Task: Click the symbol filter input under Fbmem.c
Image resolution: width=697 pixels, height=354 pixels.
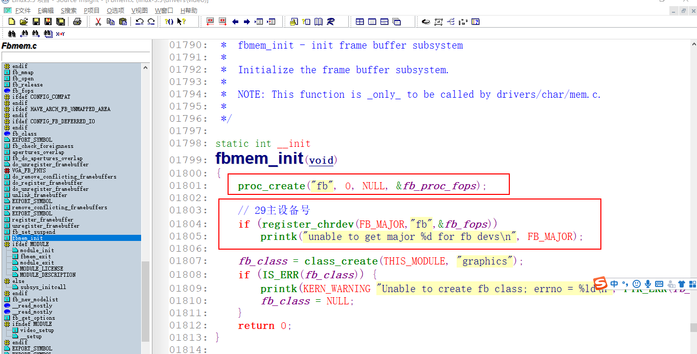Action: pos(75,56)
